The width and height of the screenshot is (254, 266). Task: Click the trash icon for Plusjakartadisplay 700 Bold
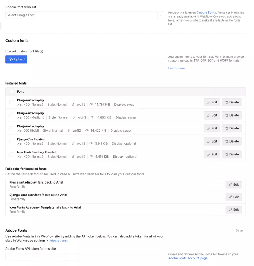pyautogui.click(x=227, y=128)
